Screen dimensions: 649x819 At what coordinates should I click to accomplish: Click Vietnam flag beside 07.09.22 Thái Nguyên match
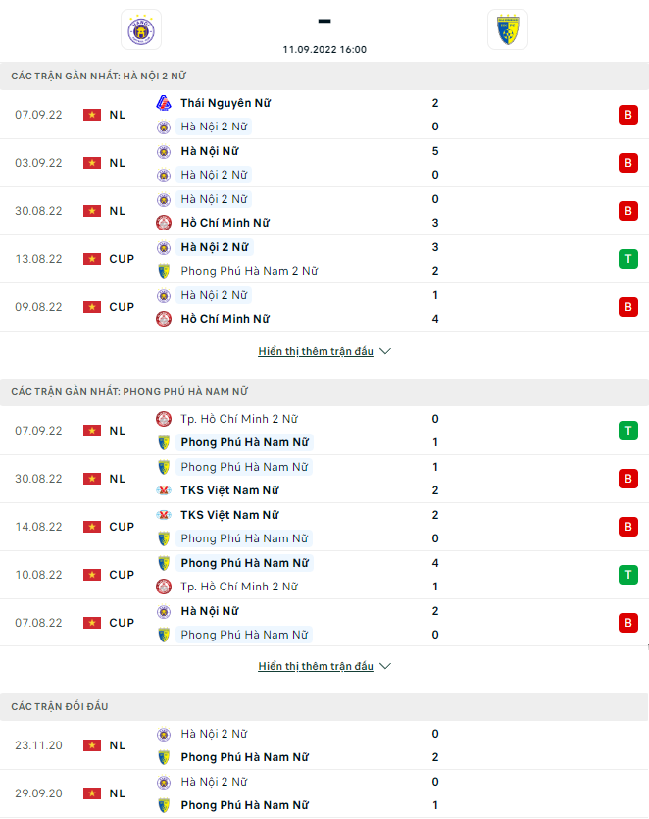pyautogui.click(x=92, y=115)
